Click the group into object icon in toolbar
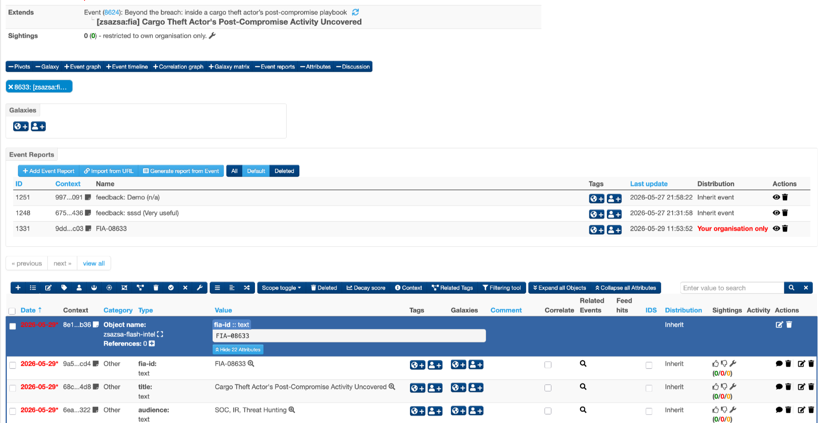The height and width of the screenshot is (423, 820). [x=124, y=288]
